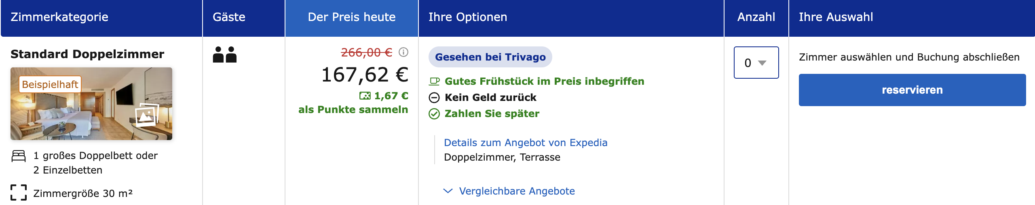
Task: Click the bed icon next to bed types
Action: 19,156
